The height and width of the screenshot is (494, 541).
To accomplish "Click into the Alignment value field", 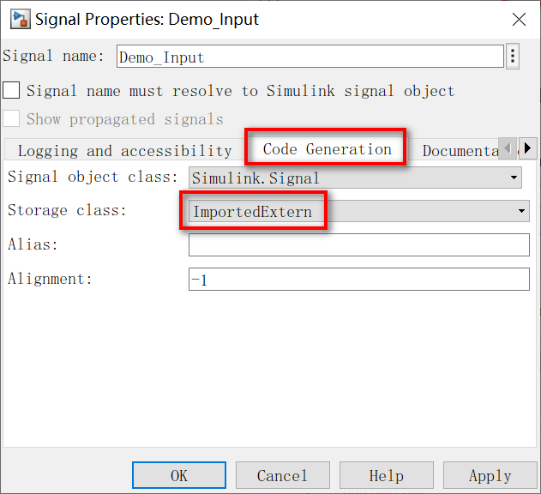I will coord(359,279).
